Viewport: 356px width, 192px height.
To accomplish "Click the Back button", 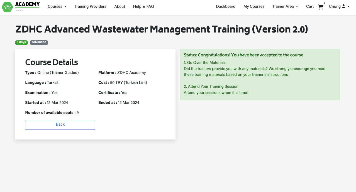I will [60, 125].
